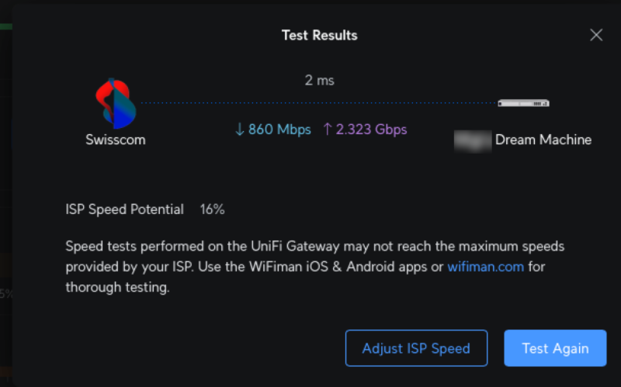Open the wifiman.com link
Image resolution: width=621 pixels, height=387 pixels.
coord(485,267)
